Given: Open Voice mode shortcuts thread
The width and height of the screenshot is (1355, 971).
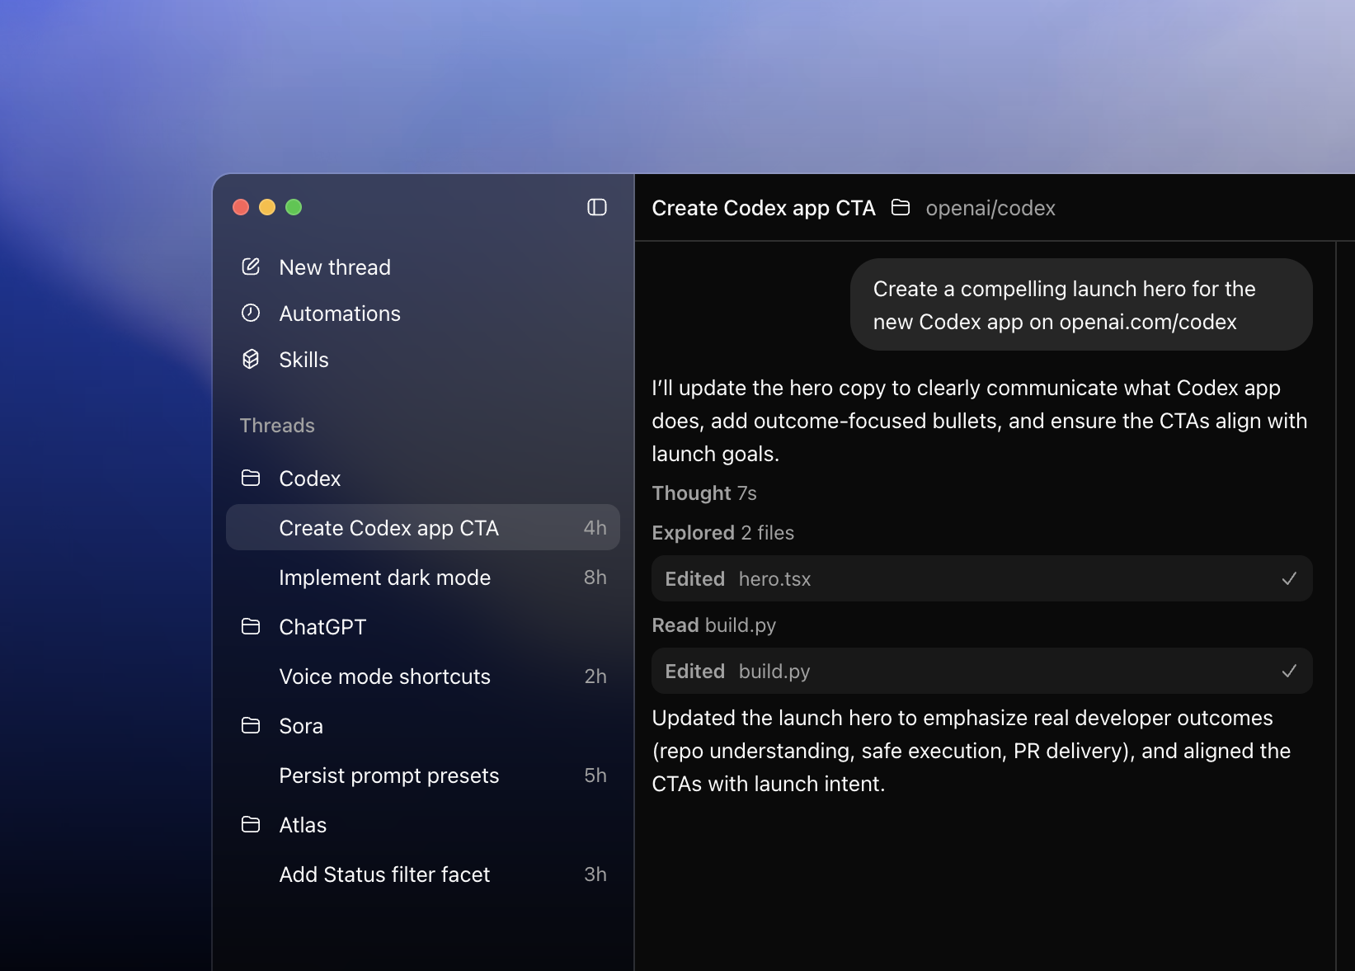Looking at the screenshot, I should pyautogui.click(x=423, y=676).
